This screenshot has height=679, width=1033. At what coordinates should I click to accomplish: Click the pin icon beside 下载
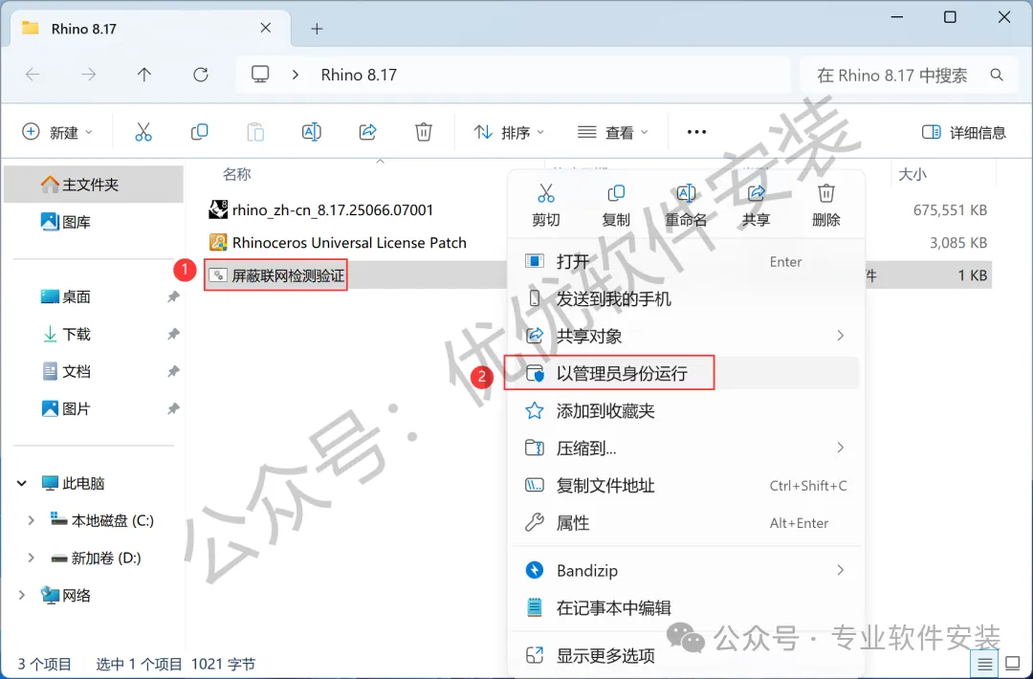pos(172,335)
